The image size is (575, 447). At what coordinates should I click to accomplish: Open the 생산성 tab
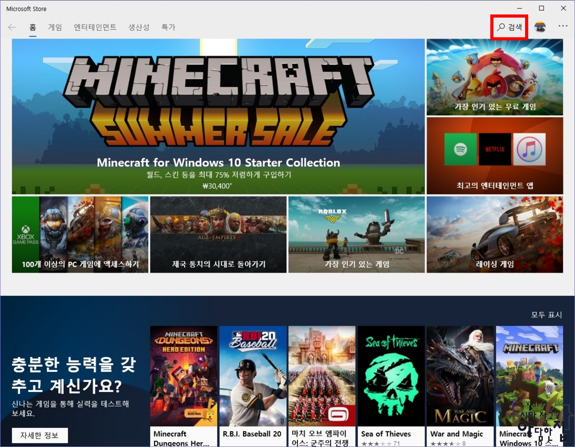pos(139,27)
